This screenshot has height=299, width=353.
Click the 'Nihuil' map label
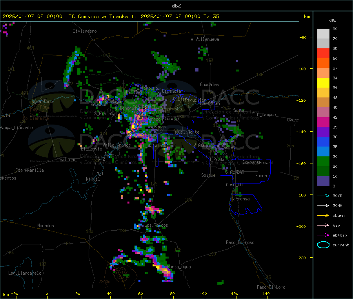click(93, 179)
